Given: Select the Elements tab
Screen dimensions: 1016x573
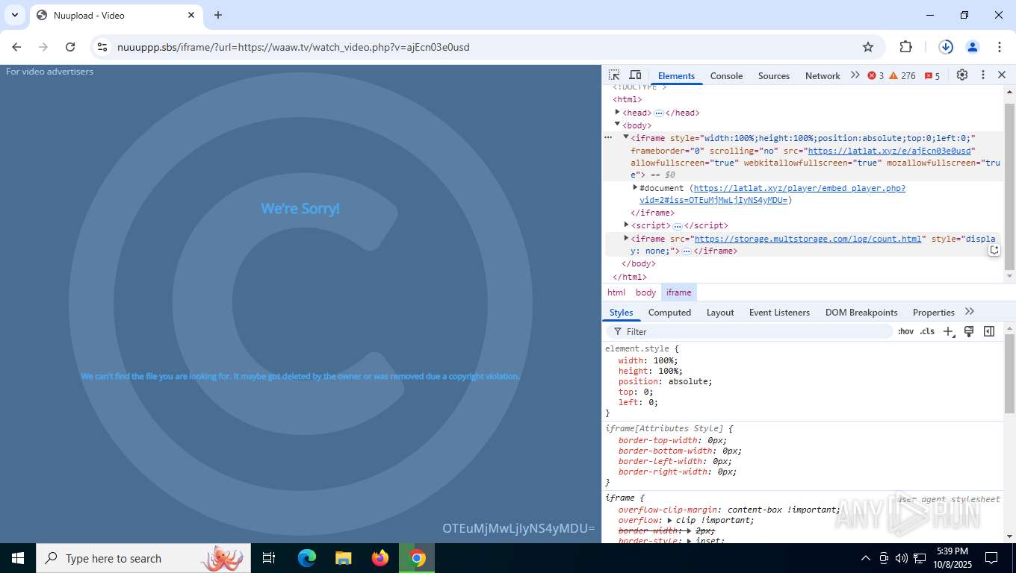Looking at the screenshot, I should 676,75.
